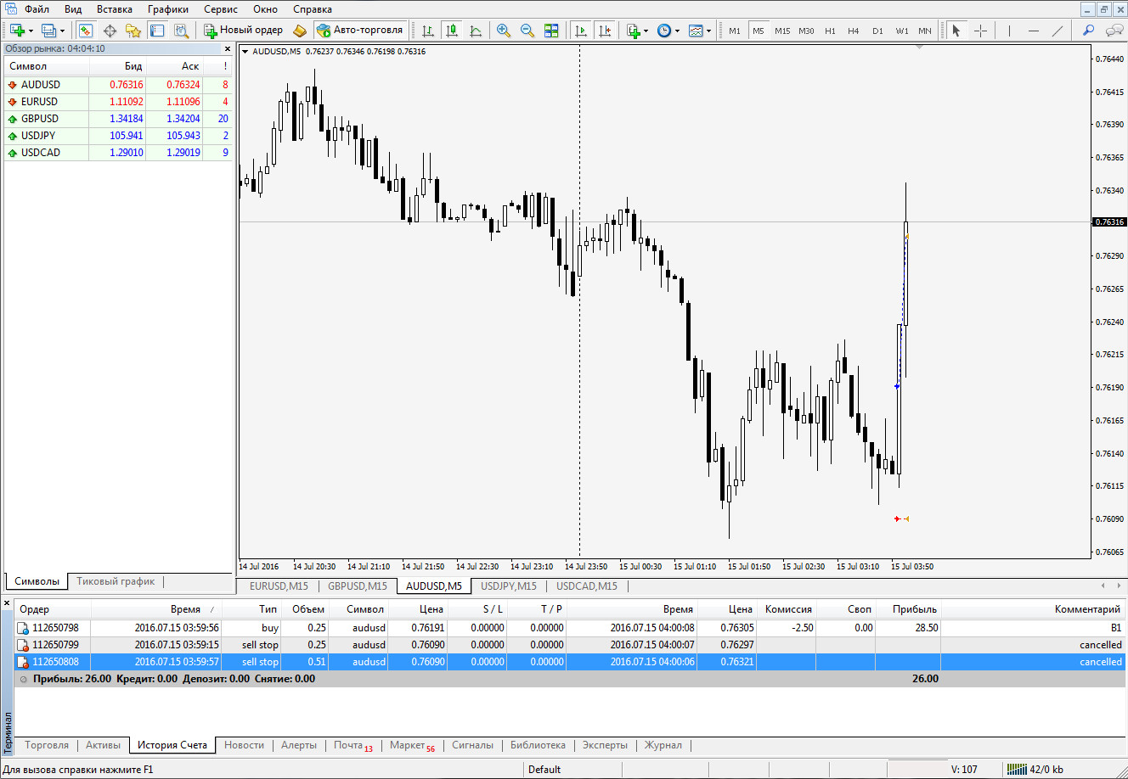Switch chart to bar chart icon
The height and width of the screenshot is (779, 1128).
click(428, 31)
